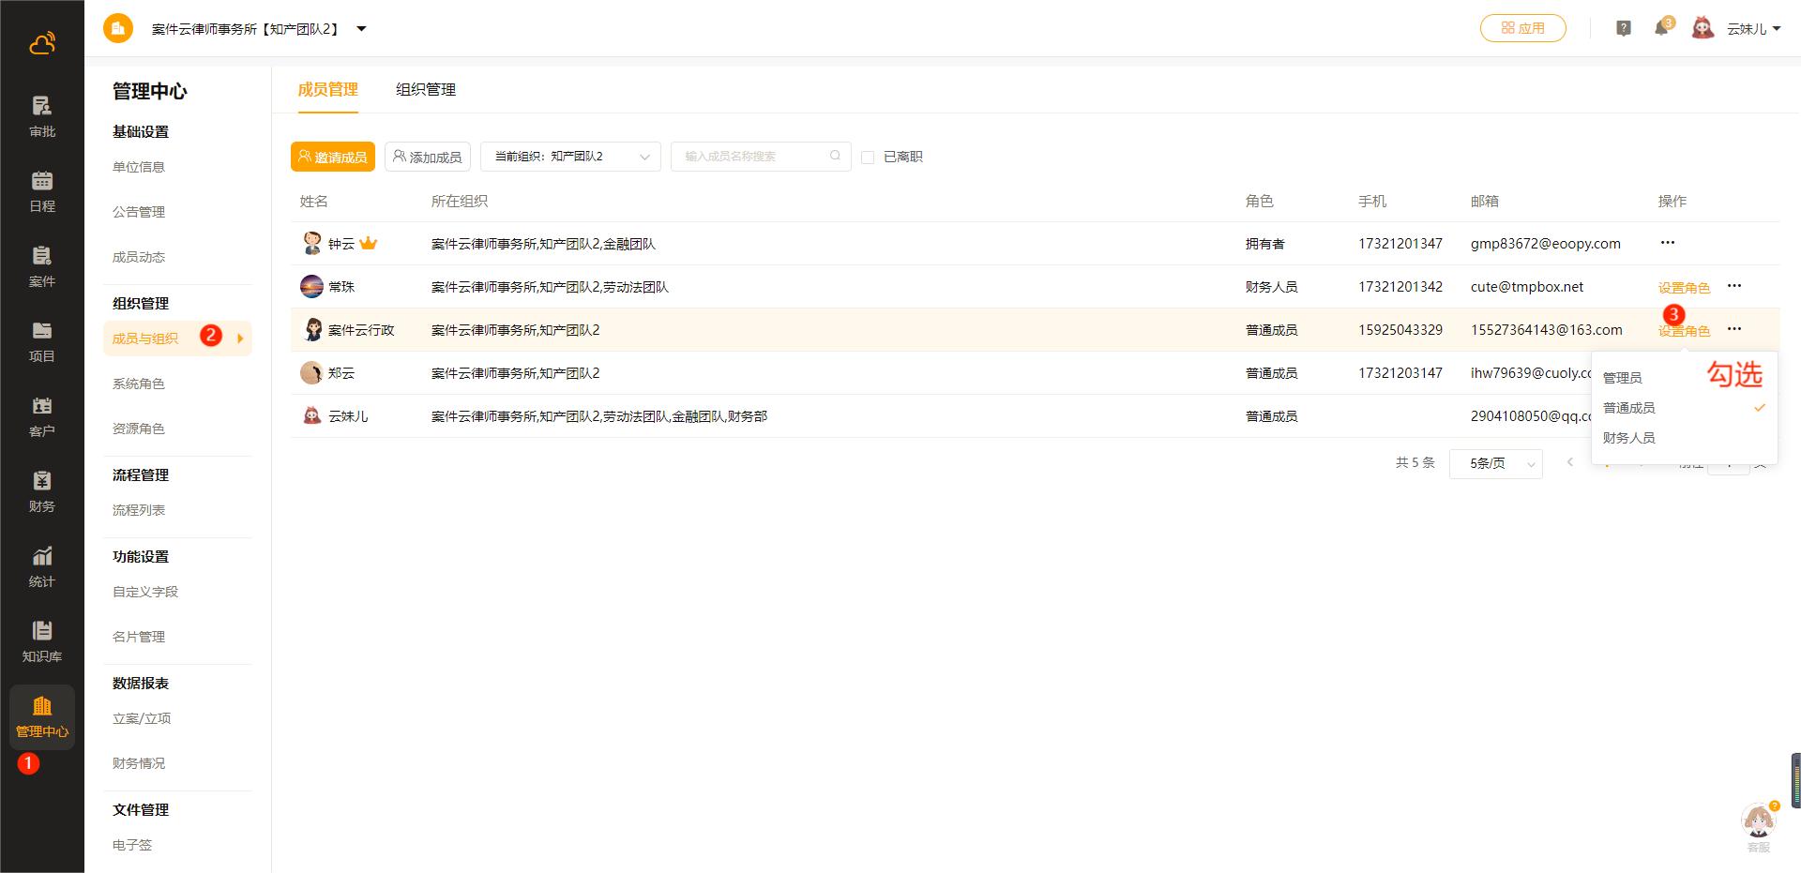Open the 日程 calendar sidebar icon

(41, 191)
